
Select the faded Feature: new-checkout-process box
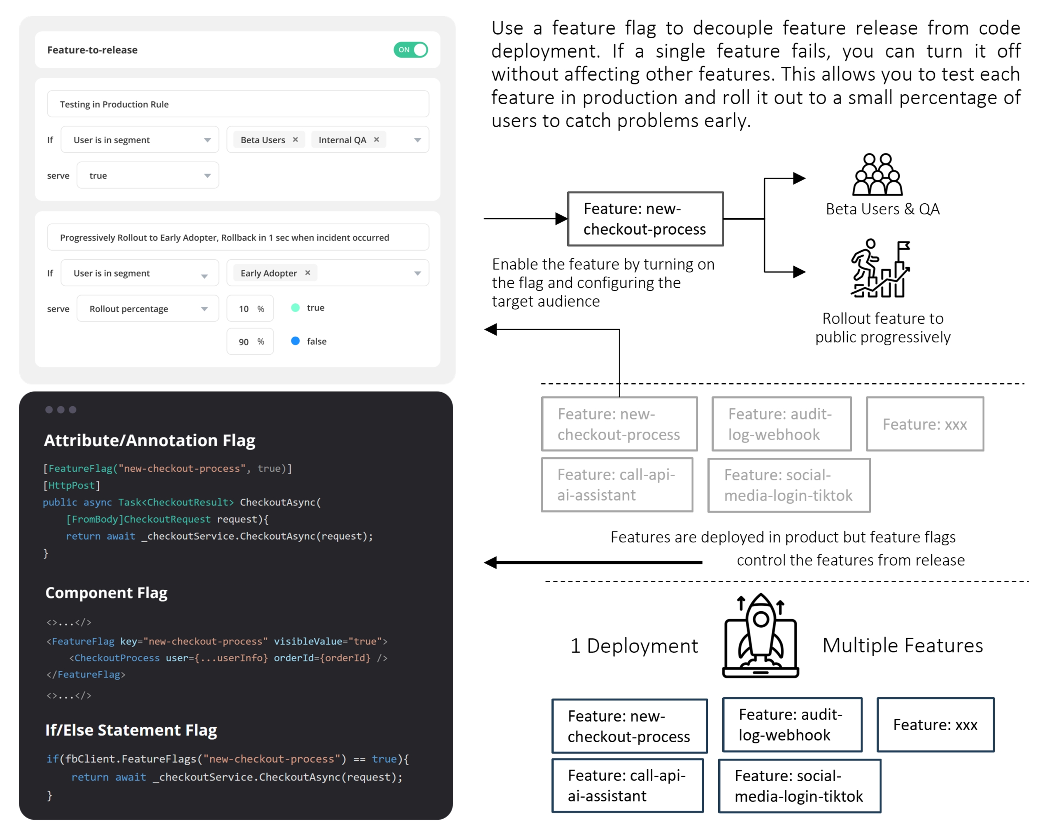[x=619, y=424]
